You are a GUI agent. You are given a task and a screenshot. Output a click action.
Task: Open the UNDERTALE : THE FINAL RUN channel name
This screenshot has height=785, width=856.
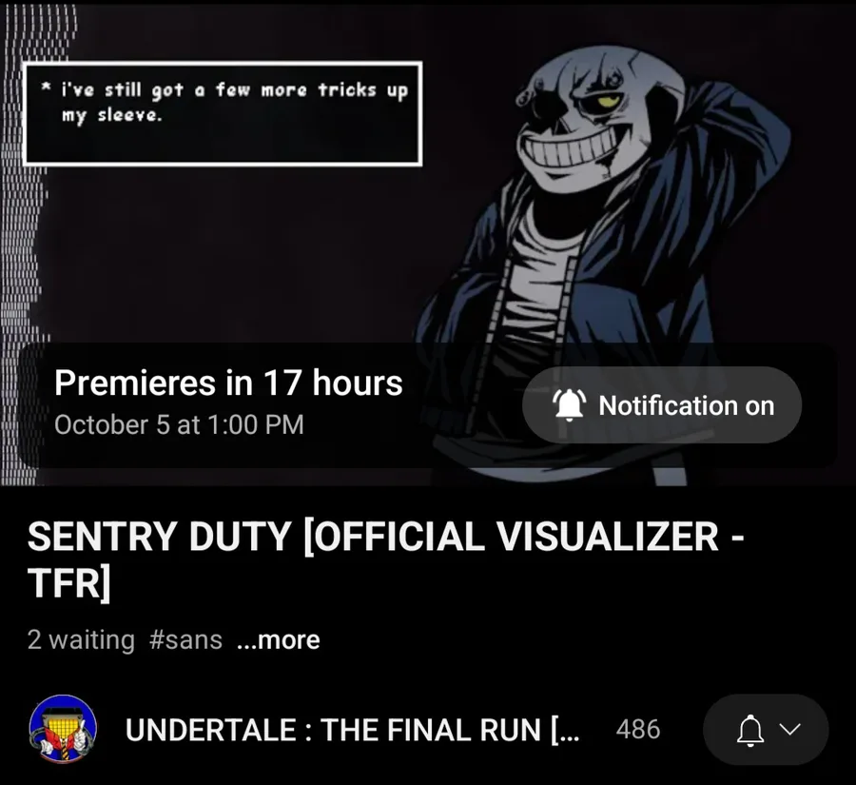(352, 729)
